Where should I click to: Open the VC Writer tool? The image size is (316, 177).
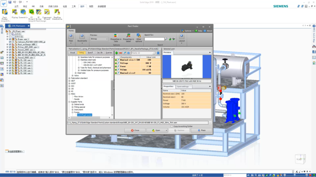click(39, 14)
